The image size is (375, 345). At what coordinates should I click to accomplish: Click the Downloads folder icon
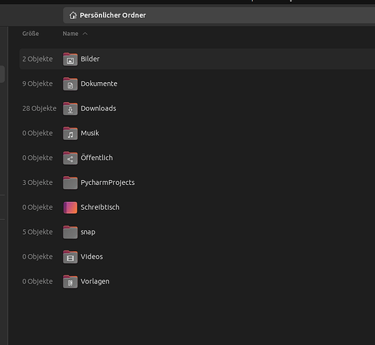pyautogui.click(x=70, y=109)
